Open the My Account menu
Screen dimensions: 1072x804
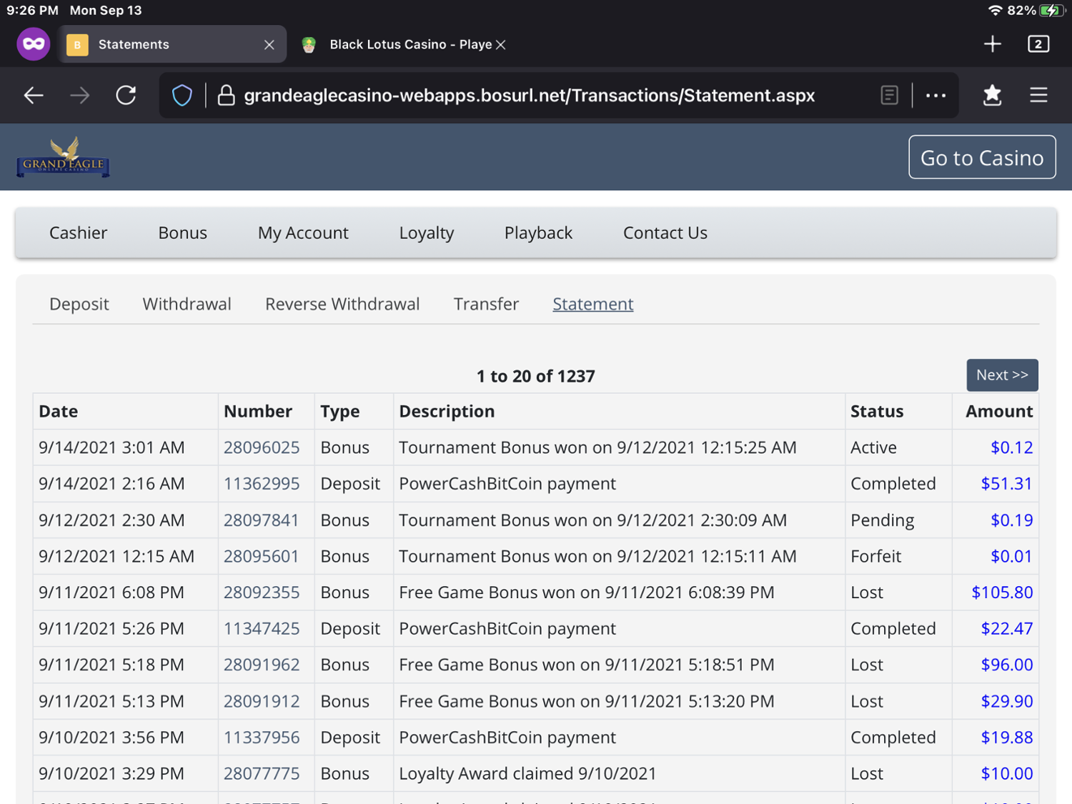(x=303, y=233)
